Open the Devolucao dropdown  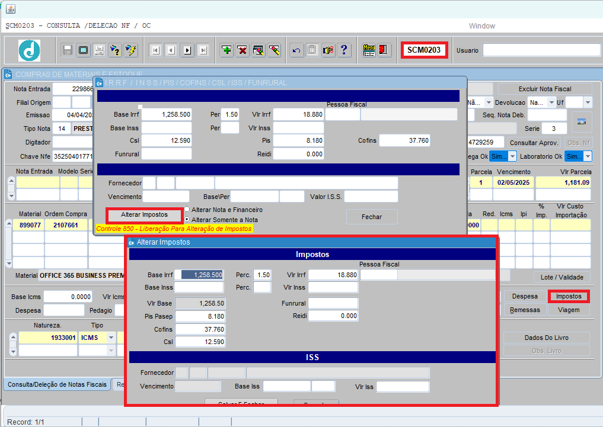551,102
